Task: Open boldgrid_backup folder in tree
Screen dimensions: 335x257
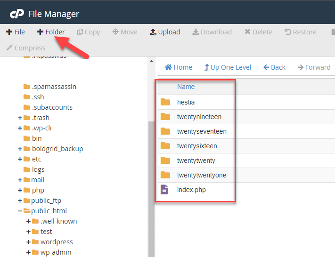Action: click(53, 149)
